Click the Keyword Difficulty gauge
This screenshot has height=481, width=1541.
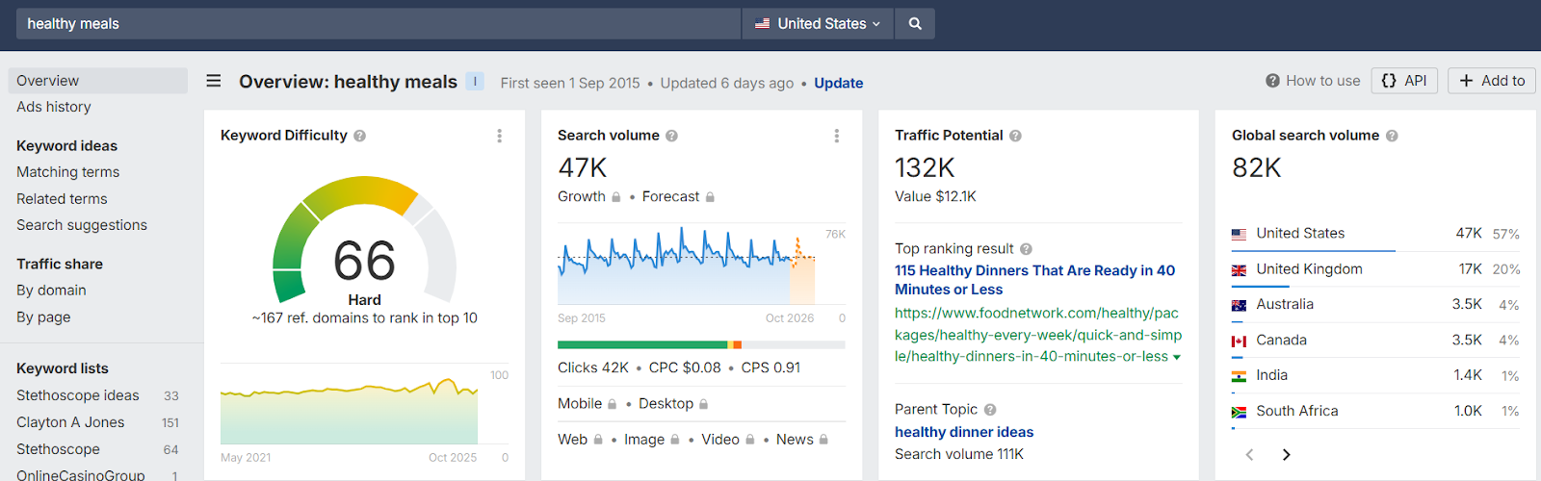[x=364, y=240]
